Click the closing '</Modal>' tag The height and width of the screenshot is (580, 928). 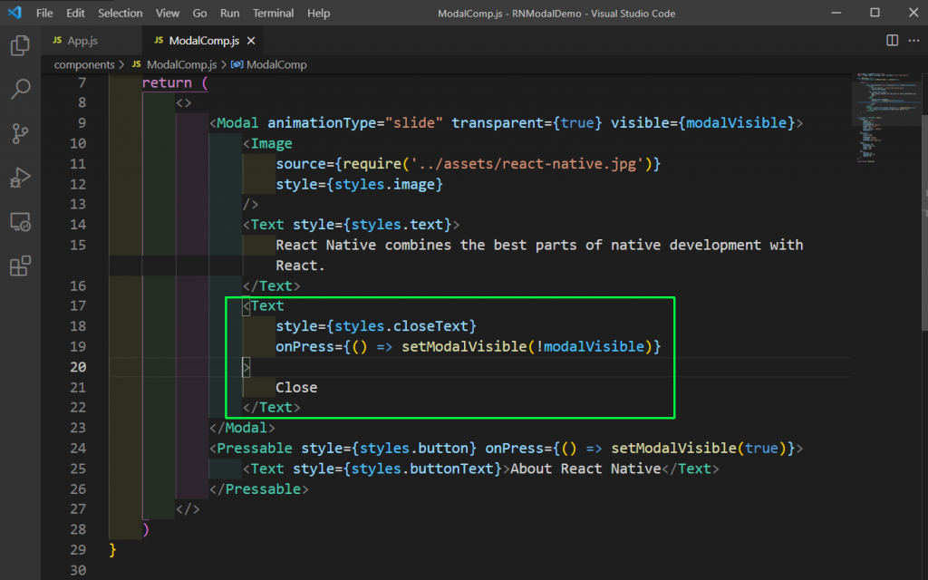242,428
